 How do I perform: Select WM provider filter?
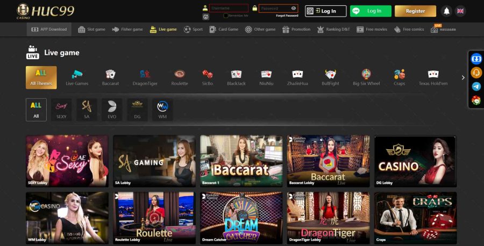[x=162, y=110]
